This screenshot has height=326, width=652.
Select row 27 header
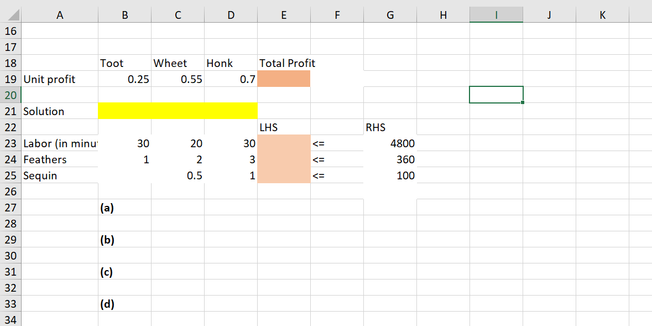coord(11,208)
